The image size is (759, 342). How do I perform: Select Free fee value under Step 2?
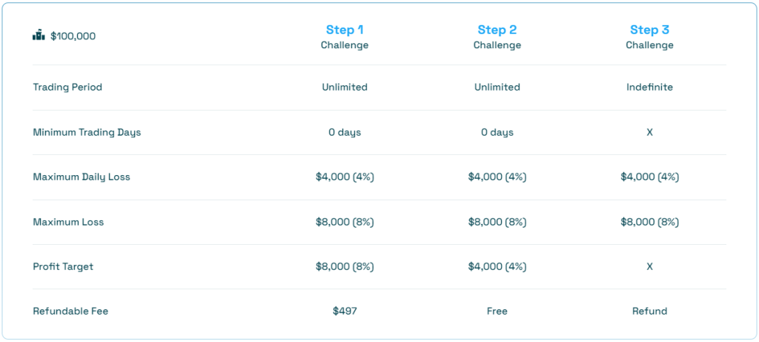(497, 311)
